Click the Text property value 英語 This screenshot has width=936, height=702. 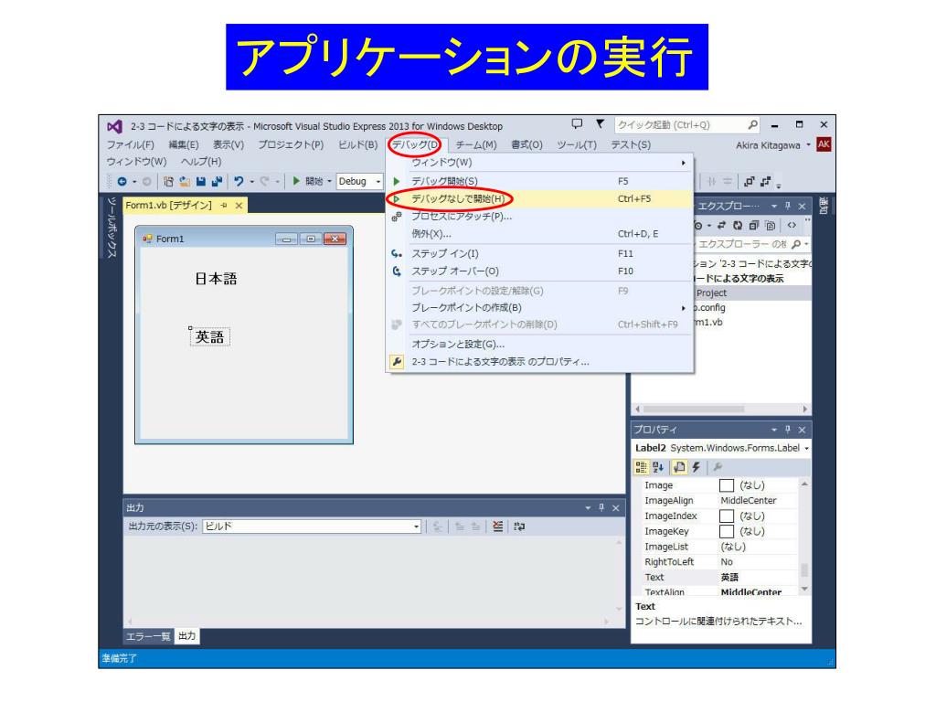tap(729, 578)
